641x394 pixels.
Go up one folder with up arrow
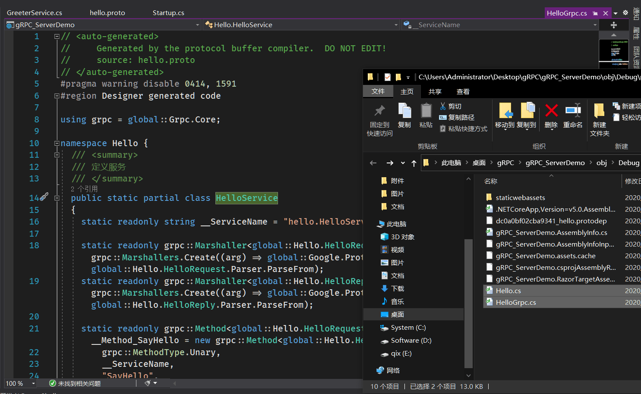[414, 163]
